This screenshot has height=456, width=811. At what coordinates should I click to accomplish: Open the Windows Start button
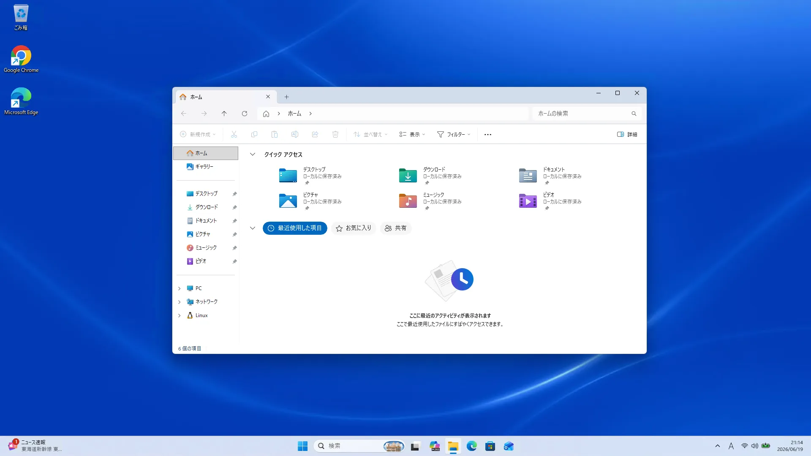(302, 446)
